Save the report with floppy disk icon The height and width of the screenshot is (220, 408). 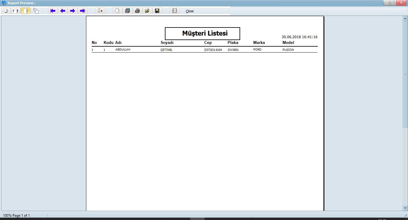(157, 11)
